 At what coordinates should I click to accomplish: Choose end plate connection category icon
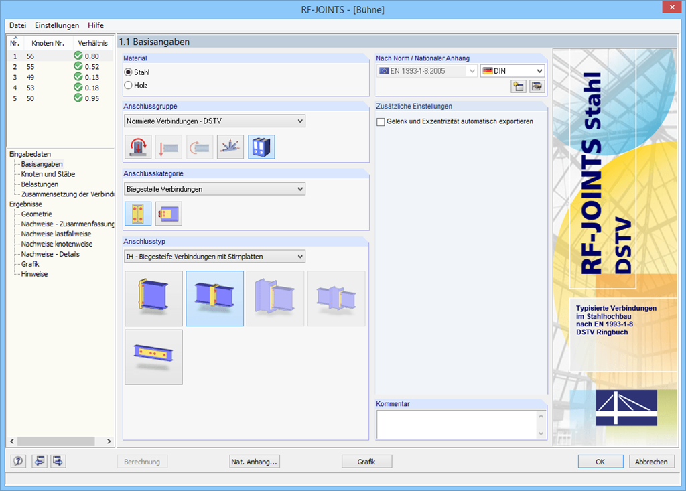(x=138, y=214)
